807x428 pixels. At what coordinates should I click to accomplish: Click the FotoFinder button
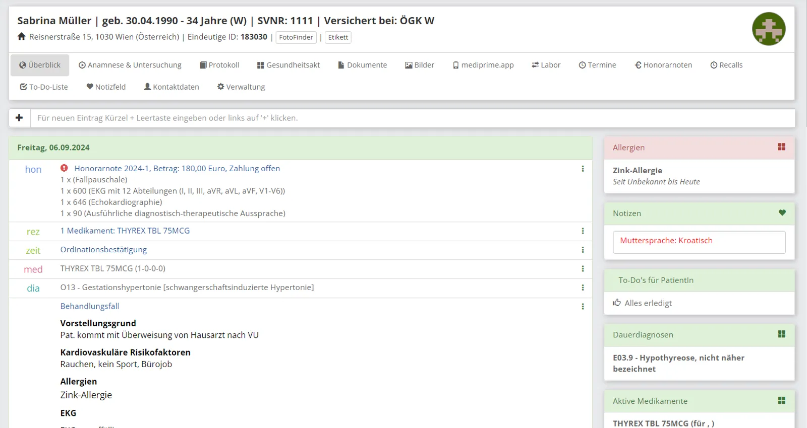click(x=296, y=37)
